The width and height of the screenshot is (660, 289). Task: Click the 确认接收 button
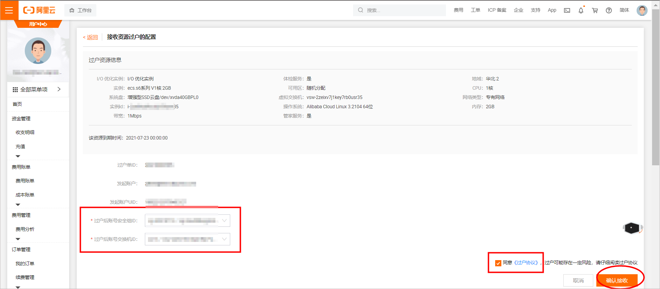click(x=617, y=280)
